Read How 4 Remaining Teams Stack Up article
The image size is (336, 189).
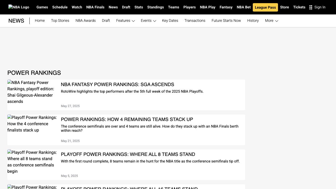[127, 119]
